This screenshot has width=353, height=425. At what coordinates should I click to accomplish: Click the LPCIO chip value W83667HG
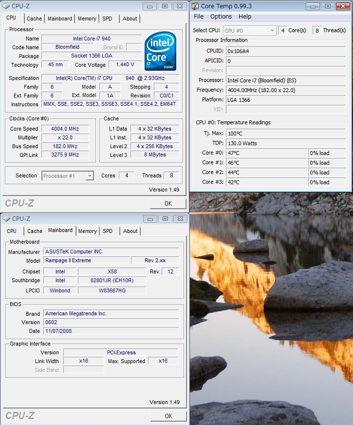click(112, 290)
